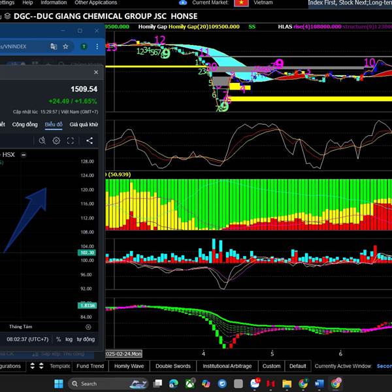Open Copilot from the taskbar
392x392 pixels.
[206, 384]
